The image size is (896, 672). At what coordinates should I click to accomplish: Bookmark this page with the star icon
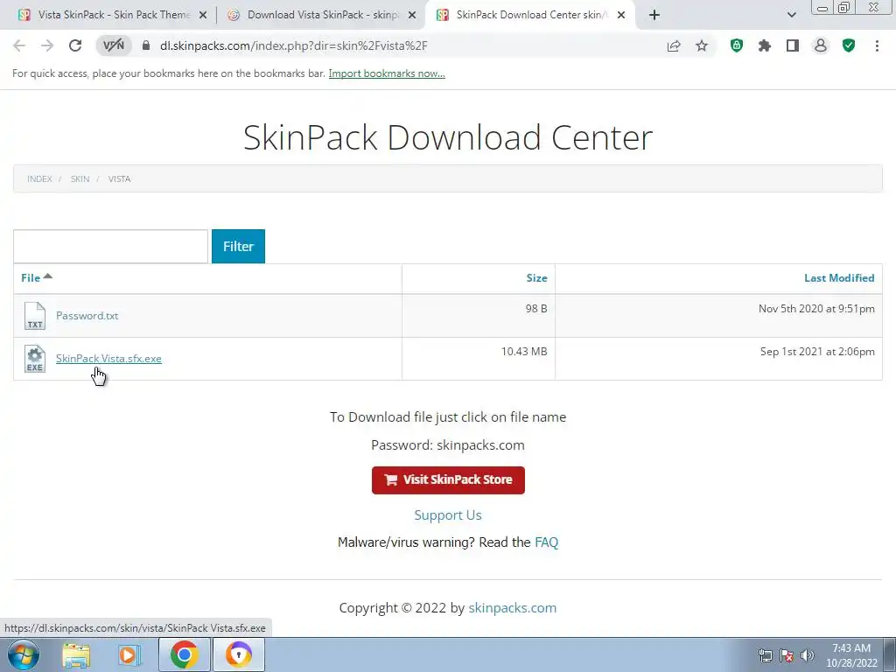[702, 45]
